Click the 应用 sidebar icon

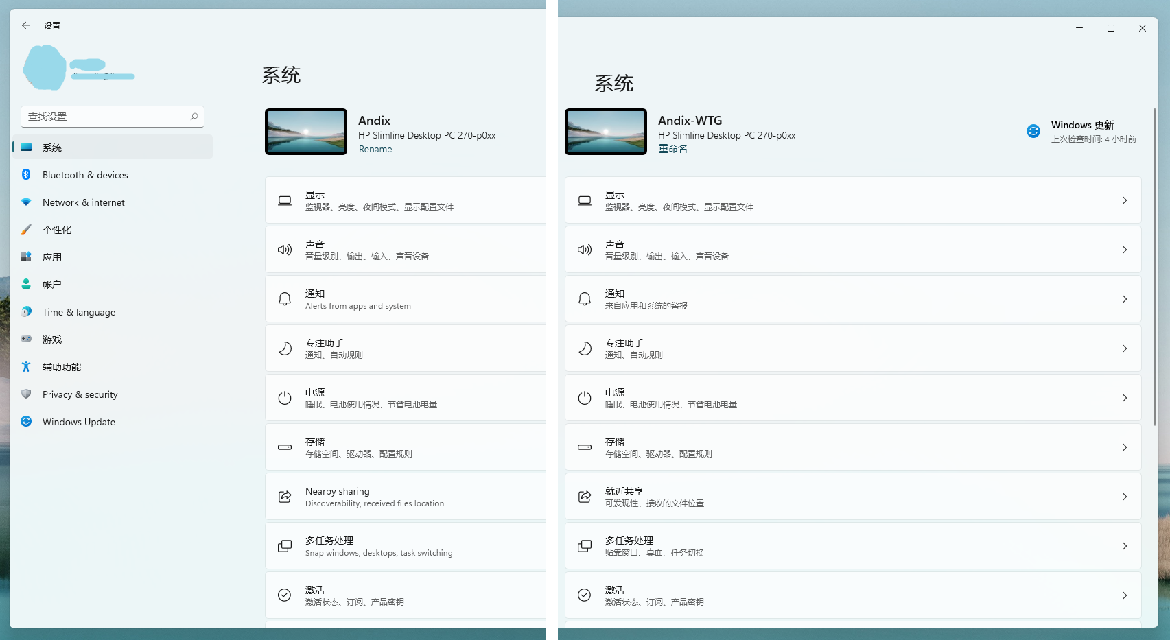click(x=26, y=257)
